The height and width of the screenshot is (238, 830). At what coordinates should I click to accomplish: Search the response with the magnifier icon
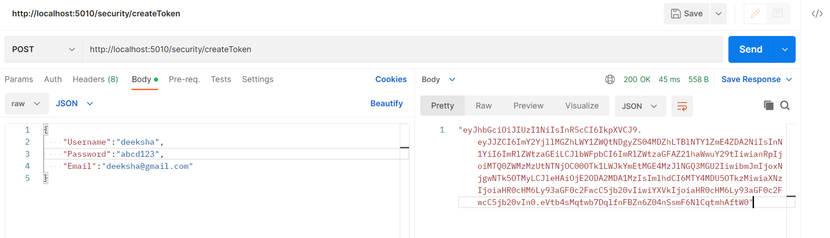point(785,106)
